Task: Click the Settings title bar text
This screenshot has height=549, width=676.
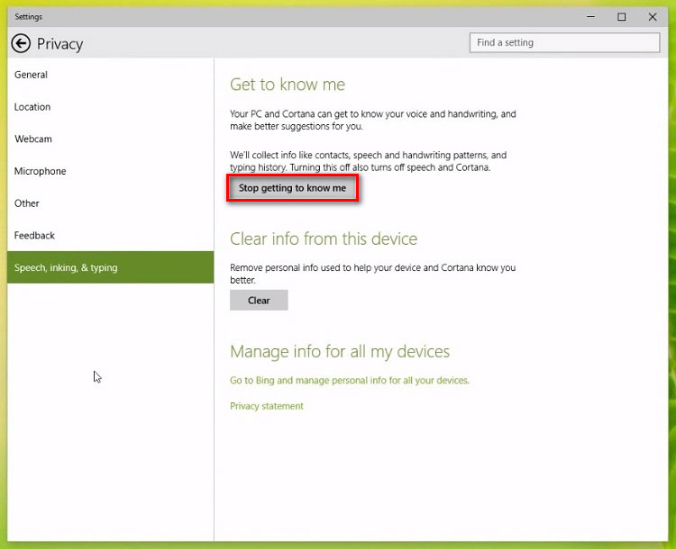Action: click(29, 17)
